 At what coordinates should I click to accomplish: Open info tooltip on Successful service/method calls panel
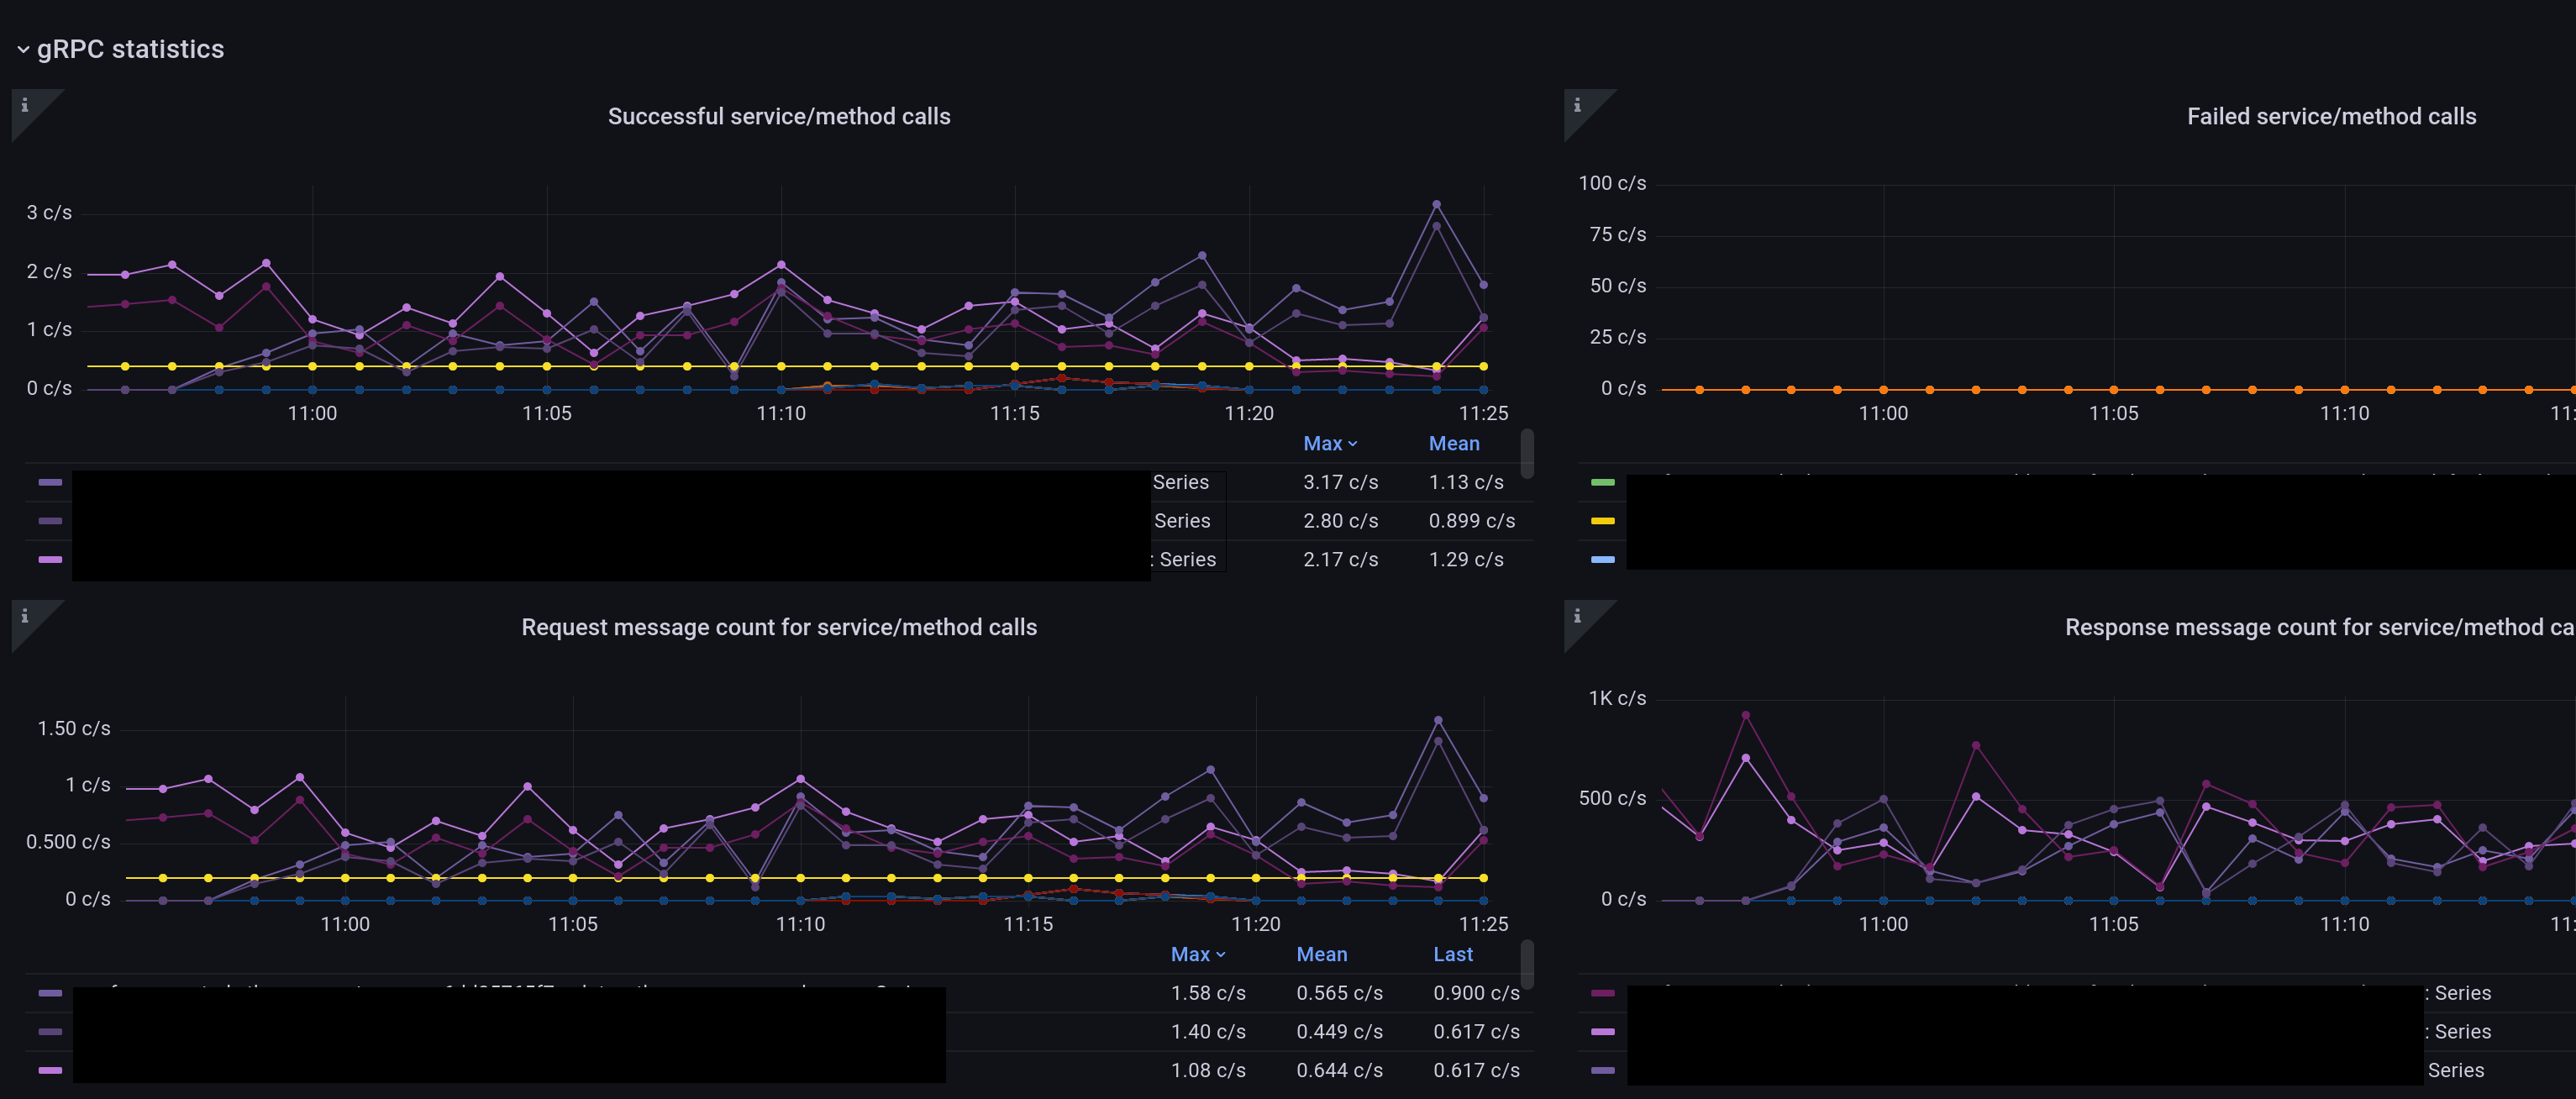[25, 105]
